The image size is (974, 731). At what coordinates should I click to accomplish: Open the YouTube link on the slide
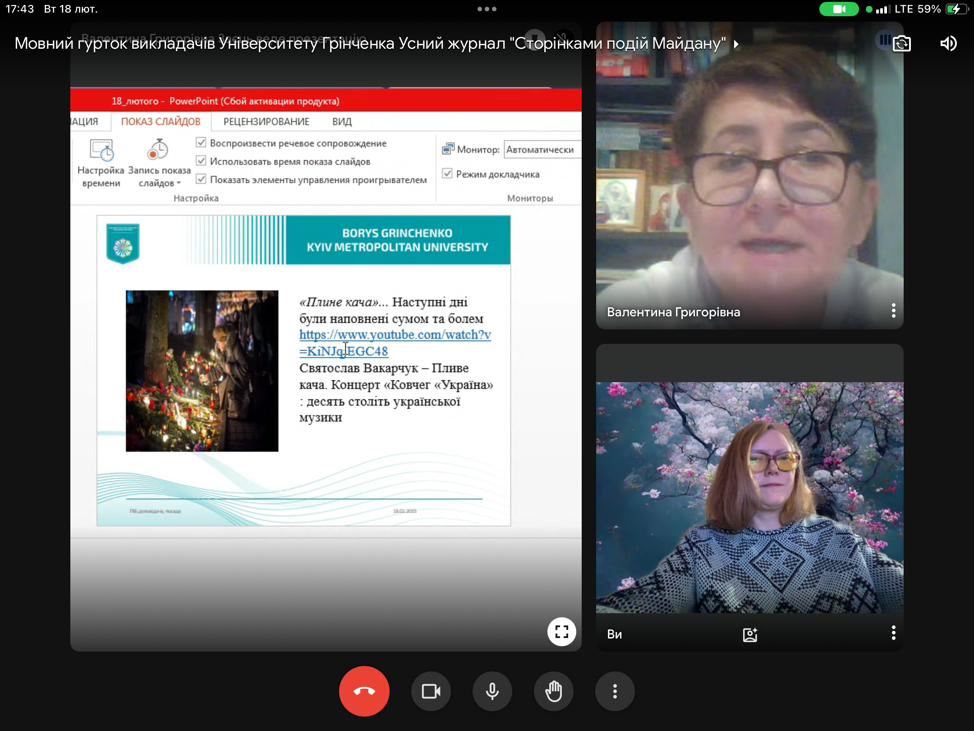tap(395, 335)
